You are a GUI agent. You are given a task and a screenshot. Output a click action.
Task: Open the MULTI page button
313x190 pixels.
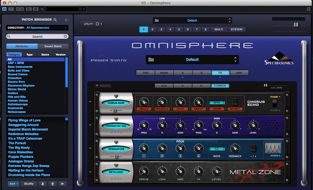219,29
